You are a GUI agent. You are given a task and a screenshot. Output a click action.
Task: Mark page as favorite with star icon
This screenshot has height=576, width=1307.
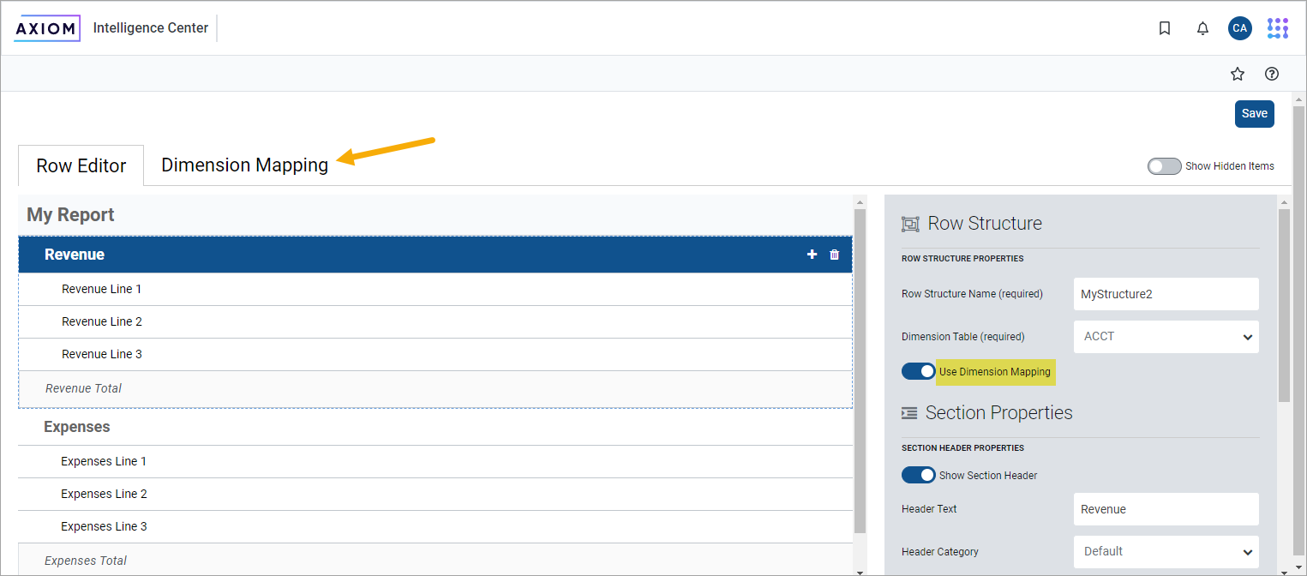1237,74
